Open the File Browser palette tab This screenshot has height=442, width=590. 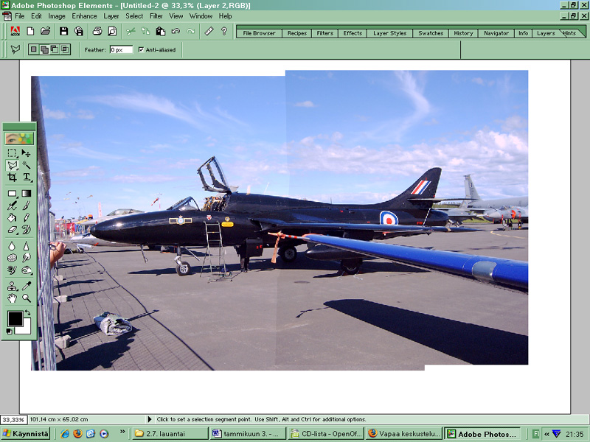(259, 33)
